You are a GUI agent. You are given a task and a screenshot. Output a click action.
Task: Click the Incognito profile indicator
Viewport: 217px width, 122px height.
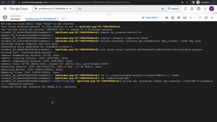[x=203, y=2]
